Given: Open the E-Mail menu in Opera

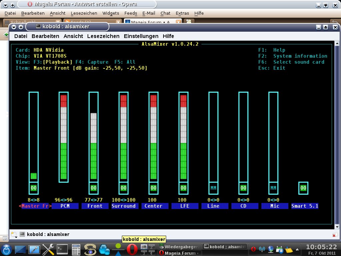Looking at the screenshot, I should 149,13.
